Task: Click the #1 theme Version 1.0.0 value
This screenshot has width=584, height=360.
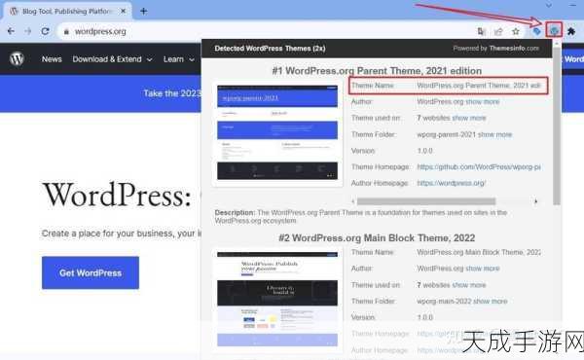Action: pyautogui.click(x=424, y=151)
